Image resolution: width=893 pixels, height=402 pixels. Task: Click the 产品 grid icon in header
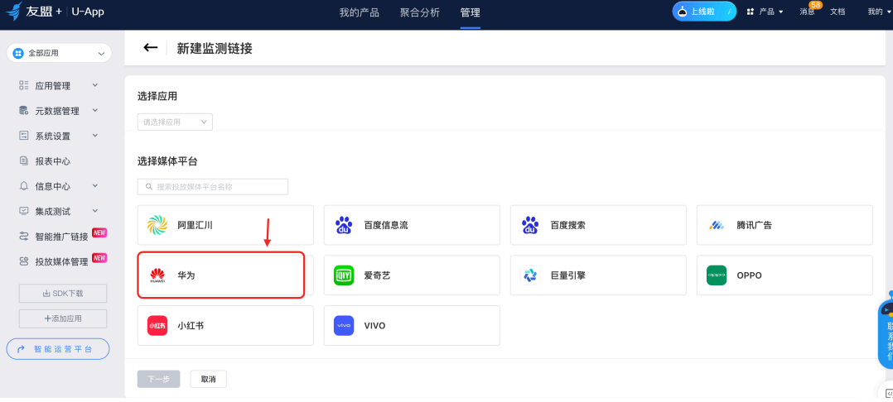751,12
